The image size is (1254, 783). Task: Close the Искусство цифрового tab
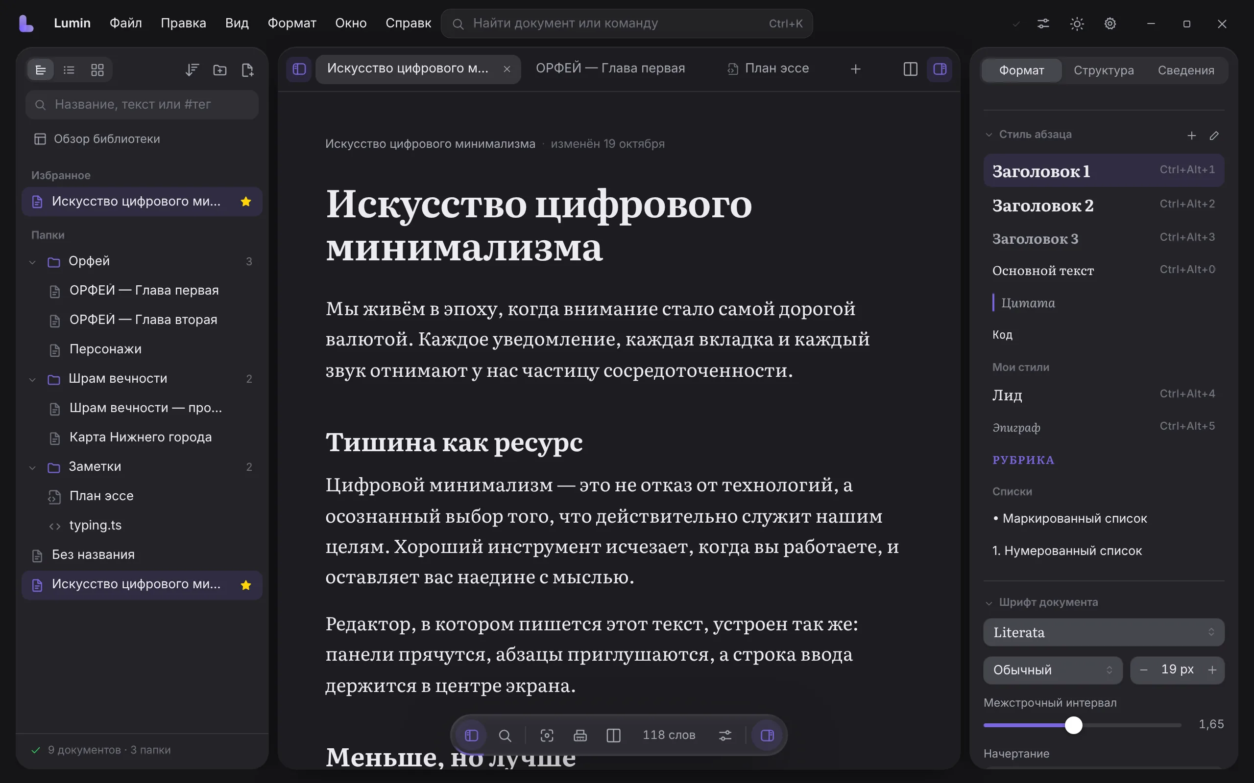(507, 69)
